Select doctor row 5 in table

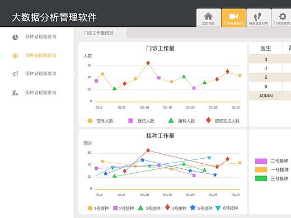coord(270,78)
